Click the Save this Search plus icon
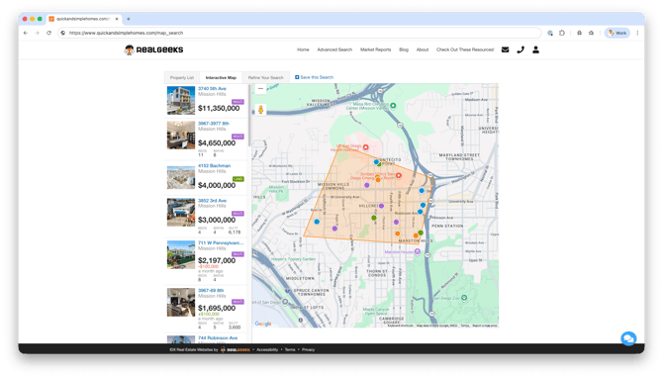 coord(297,77)
